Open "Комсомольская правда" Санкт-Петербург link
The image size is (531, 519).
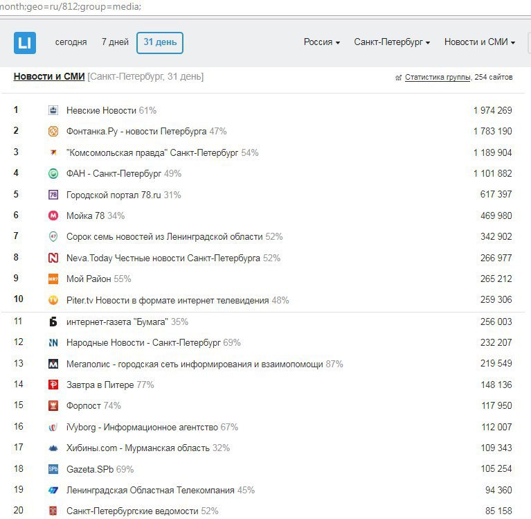click(x=152, y=153)
